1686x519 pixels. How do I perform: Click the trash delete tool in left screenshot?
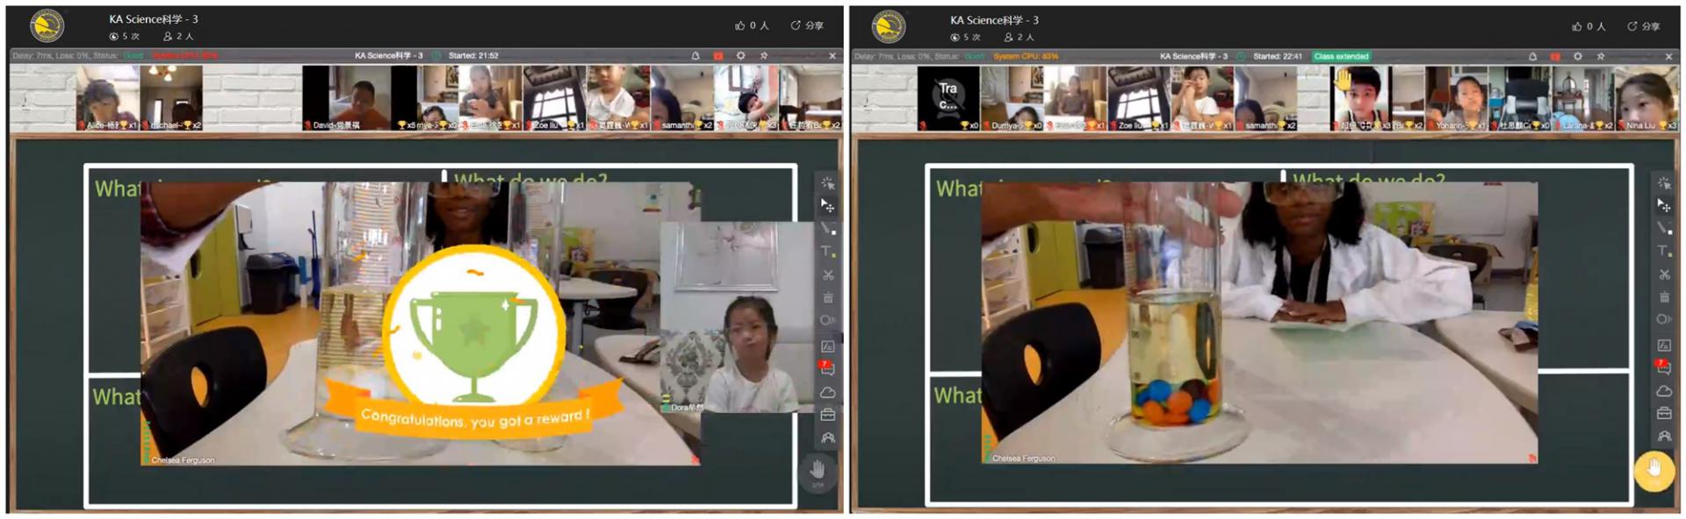[x=827, y=297]
